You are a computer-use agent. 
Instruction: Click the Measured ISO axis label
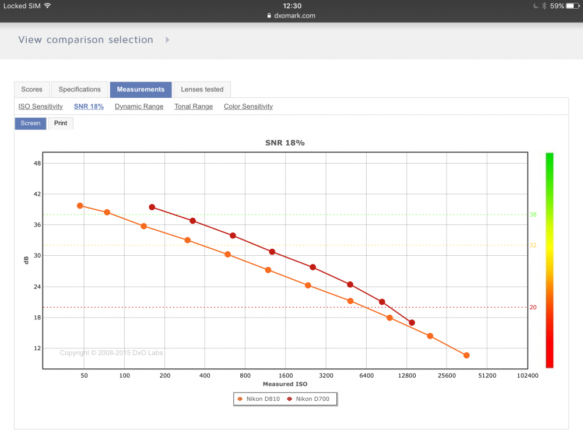click(285, 384)
